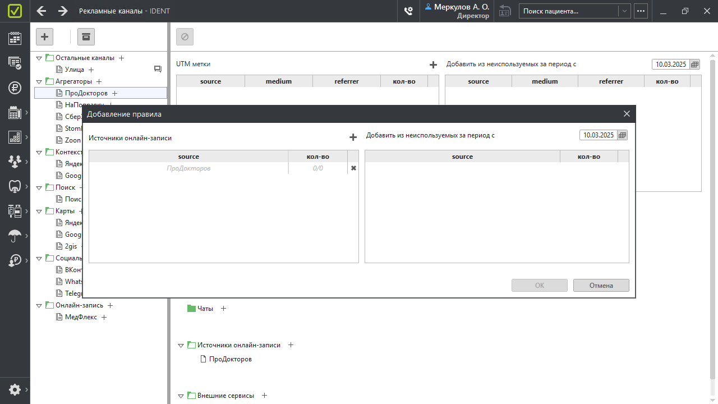Add a new channel with plus toolbar button
Viewport: 718px width, 404px height.
point(44,36)
